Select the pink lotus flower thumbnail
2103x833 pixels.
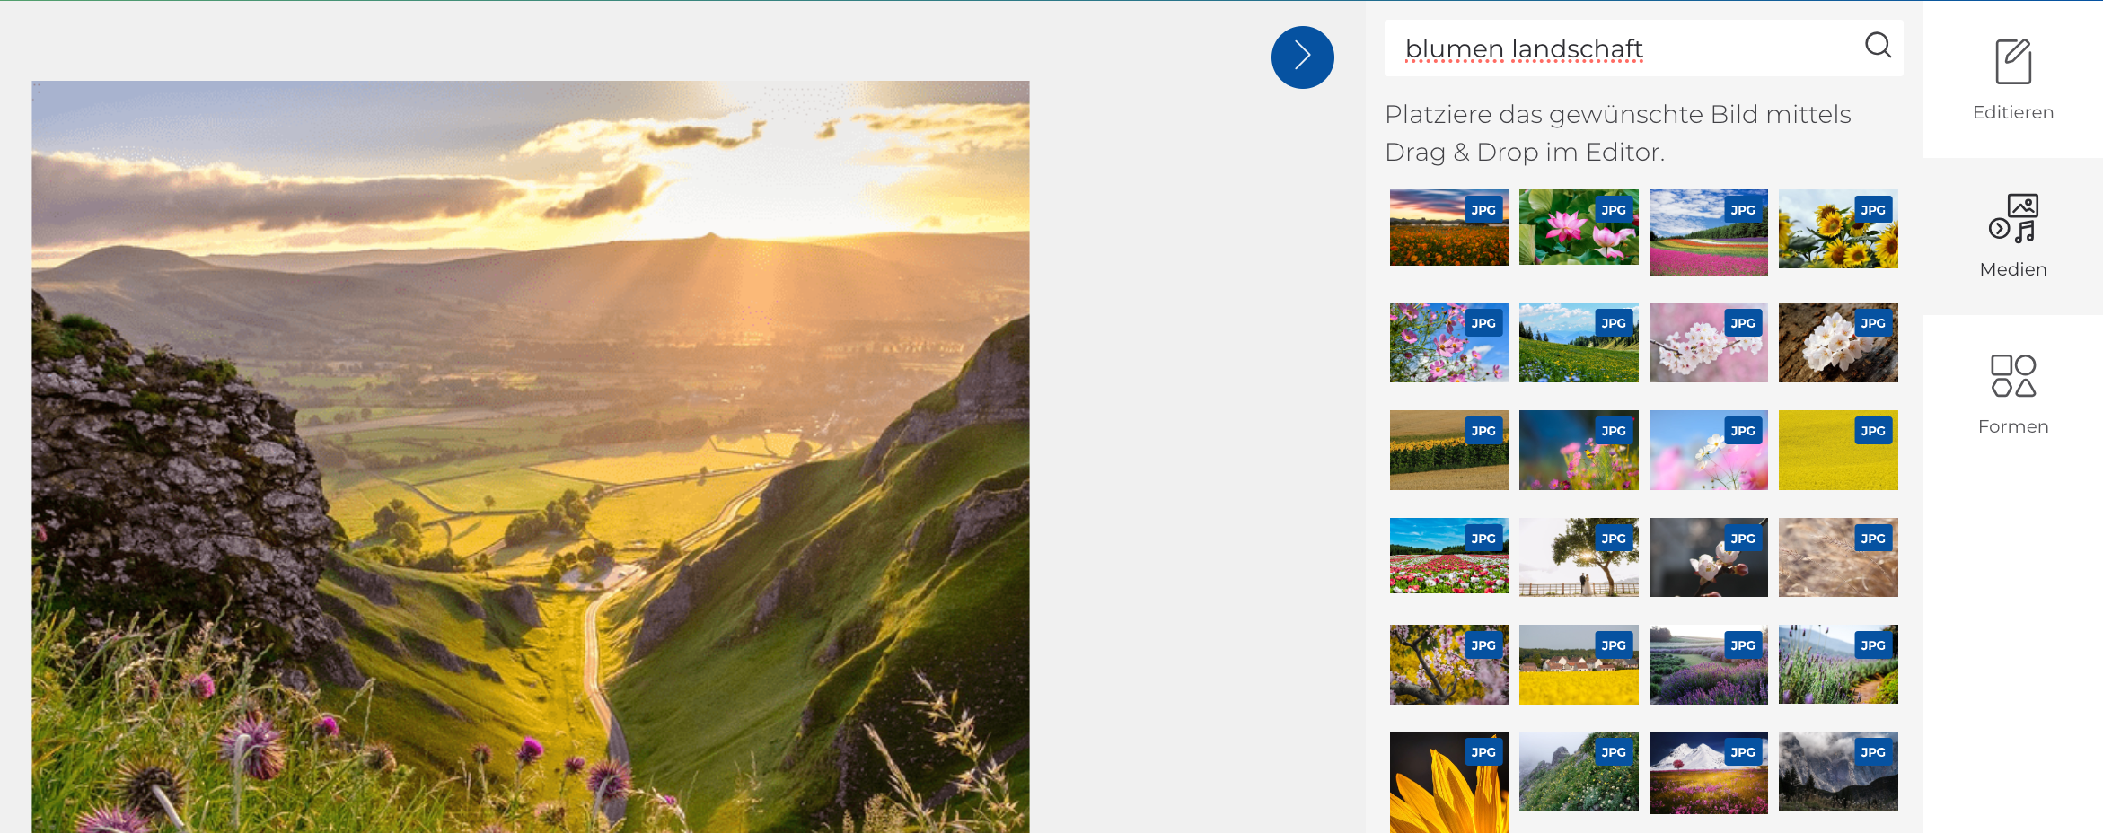coord(1578,228)
